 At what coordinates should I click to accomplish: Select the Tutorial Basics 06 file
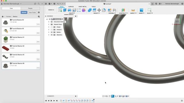click(x=21, y=66)
